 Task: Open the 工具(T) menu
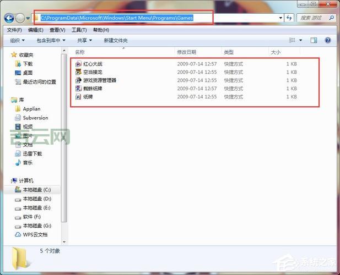point(79,30)
